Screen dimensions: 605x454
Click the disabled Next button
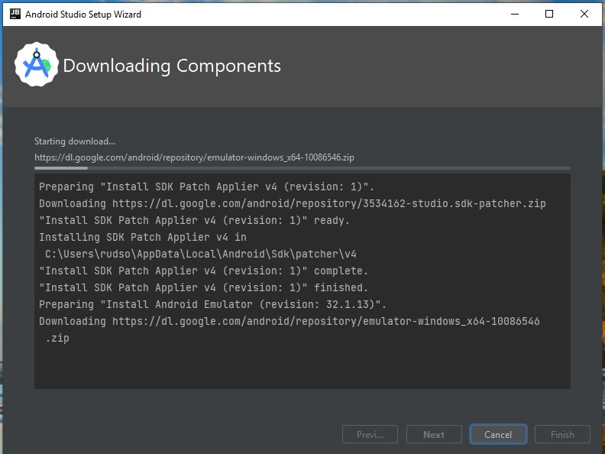(434, 434)
